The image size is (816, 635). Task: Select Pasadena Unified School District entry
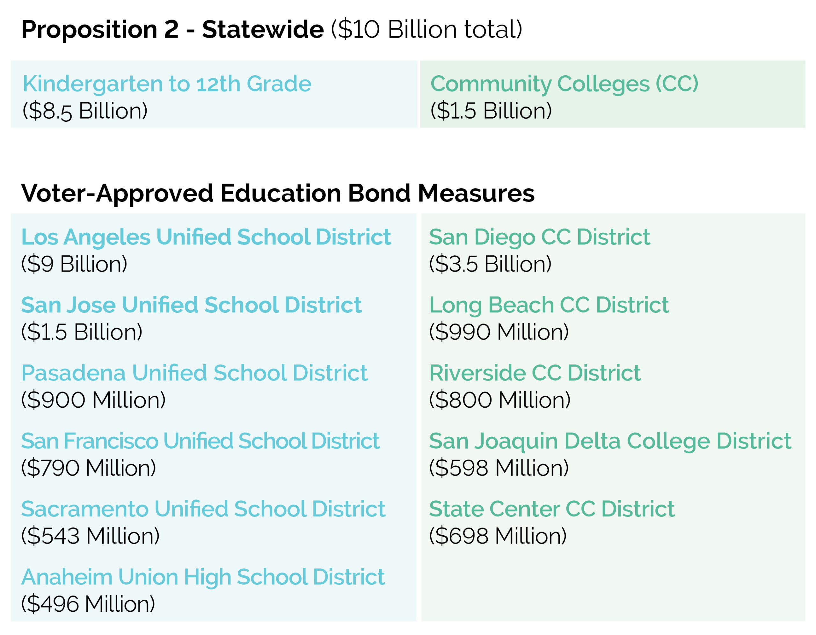click(x=194, y=373)
